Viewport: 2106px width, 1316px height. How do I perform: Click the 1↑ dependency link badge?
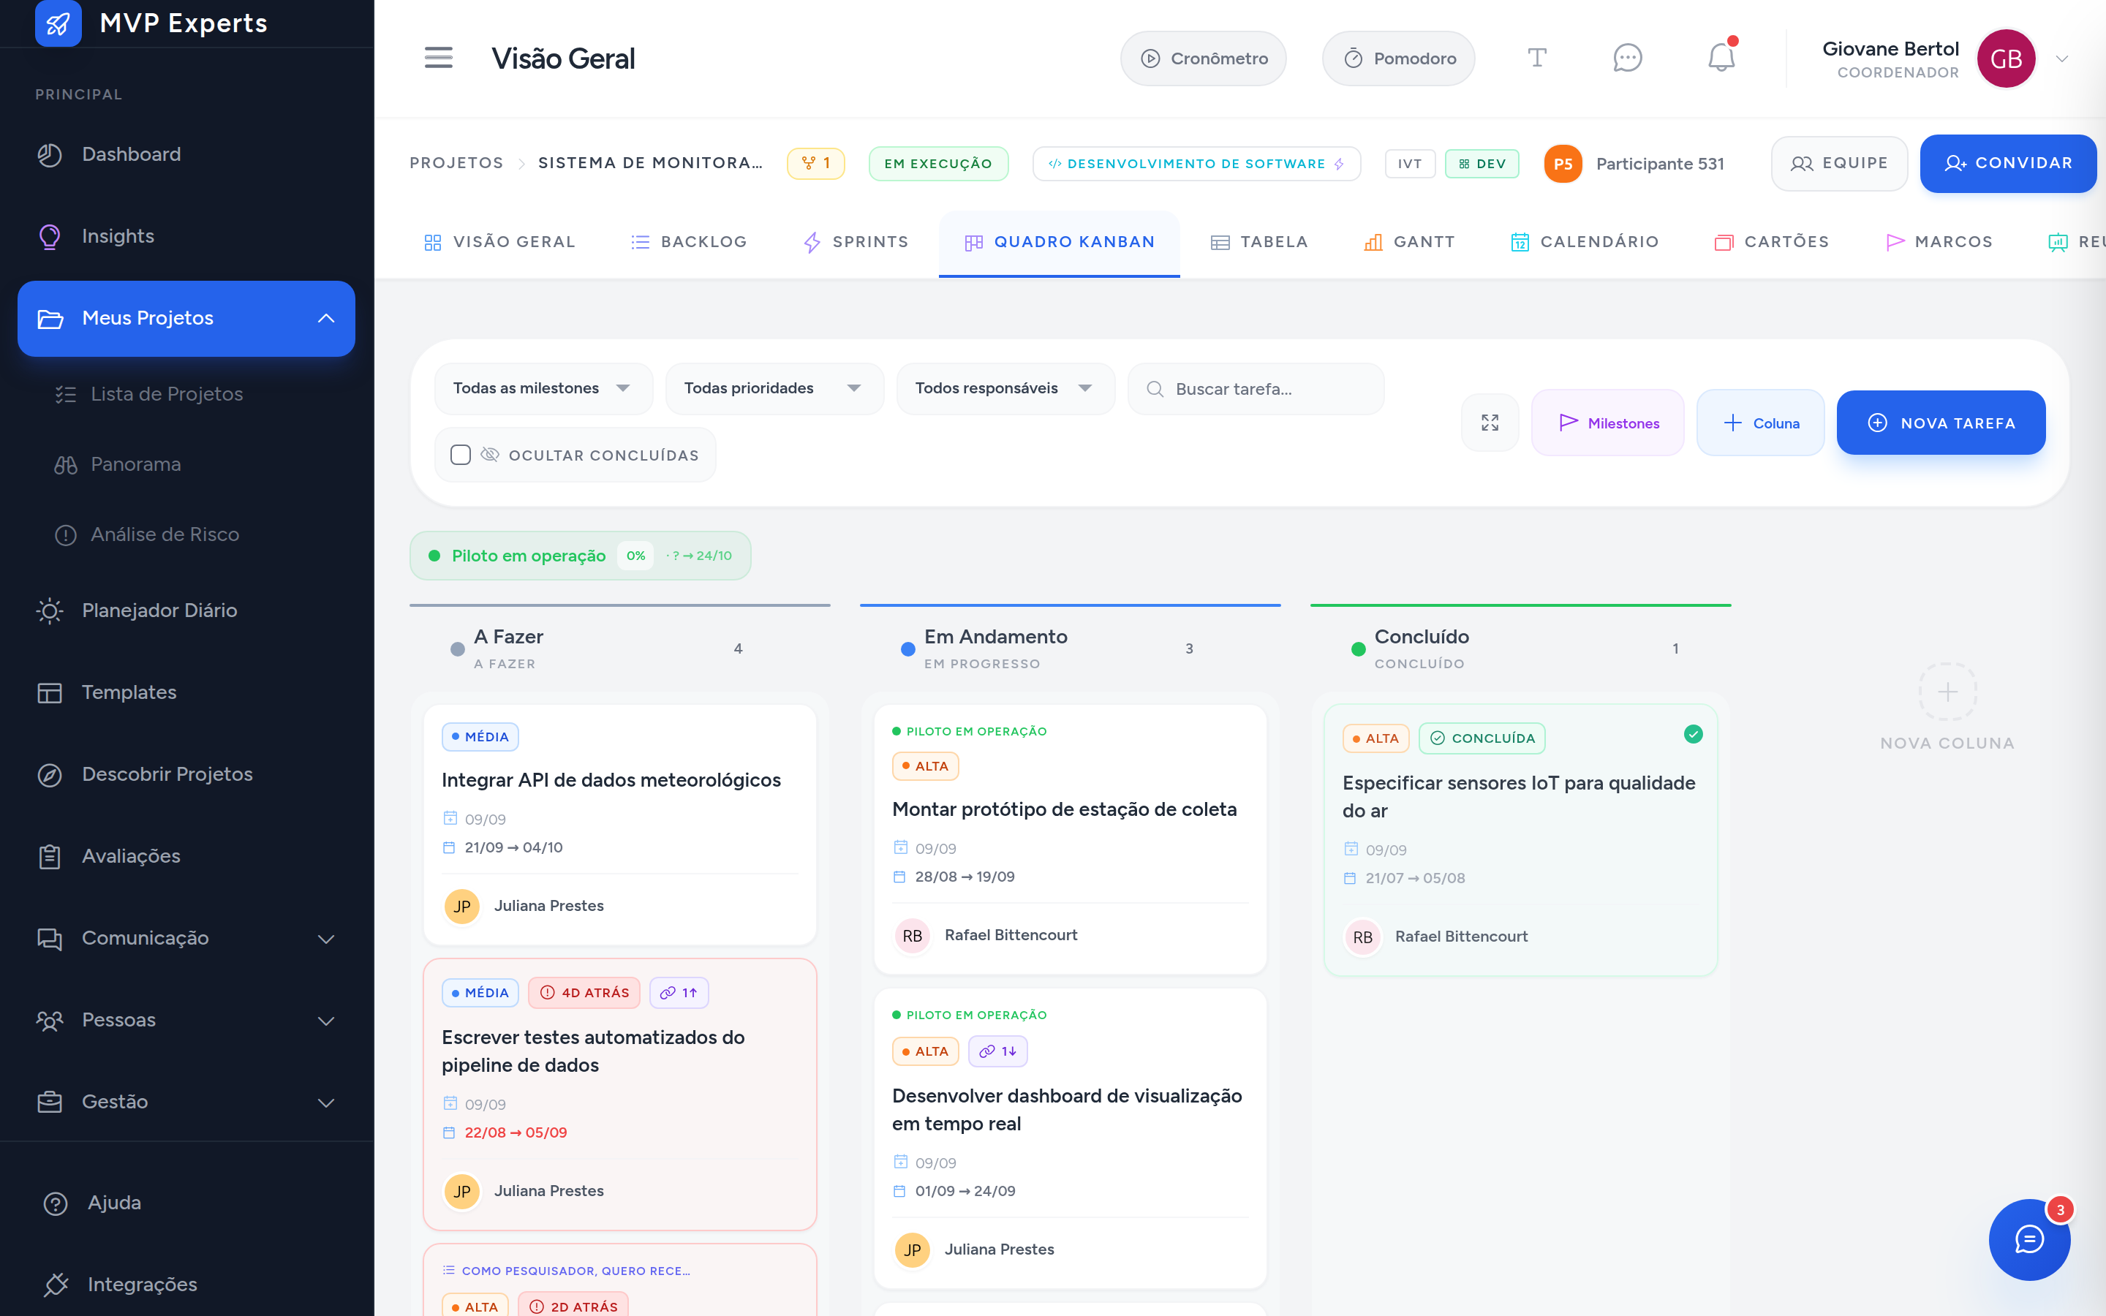(x=679, y=992)
